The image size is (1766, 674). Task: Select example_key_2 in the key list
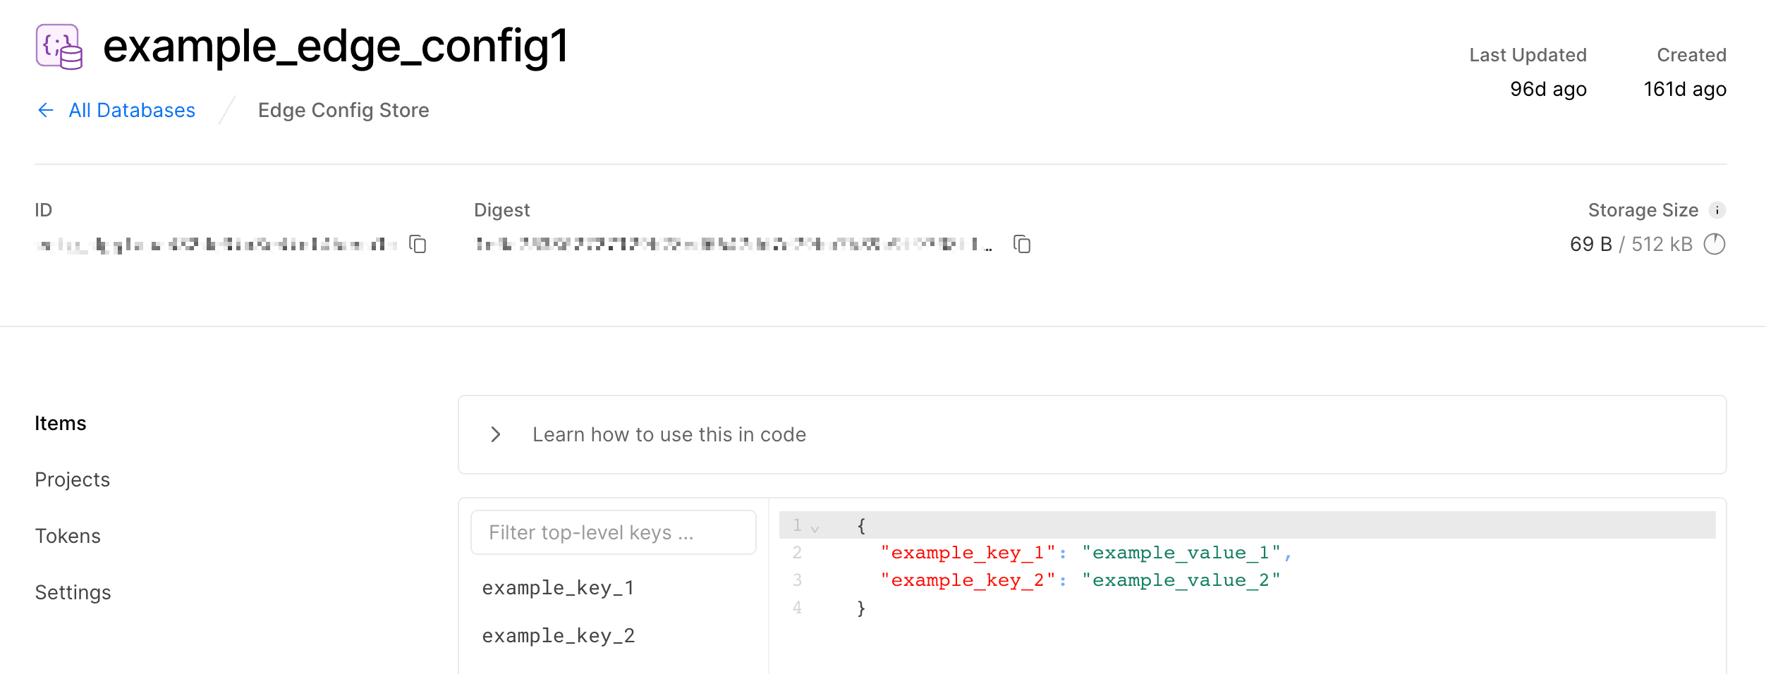click(558, 635)
